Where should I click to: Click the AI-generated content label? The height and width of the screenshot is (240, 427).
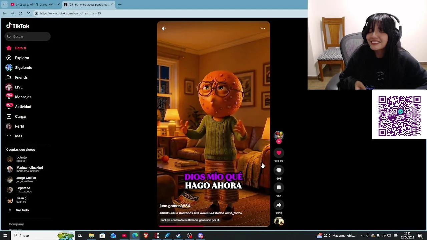pos(190,220)
